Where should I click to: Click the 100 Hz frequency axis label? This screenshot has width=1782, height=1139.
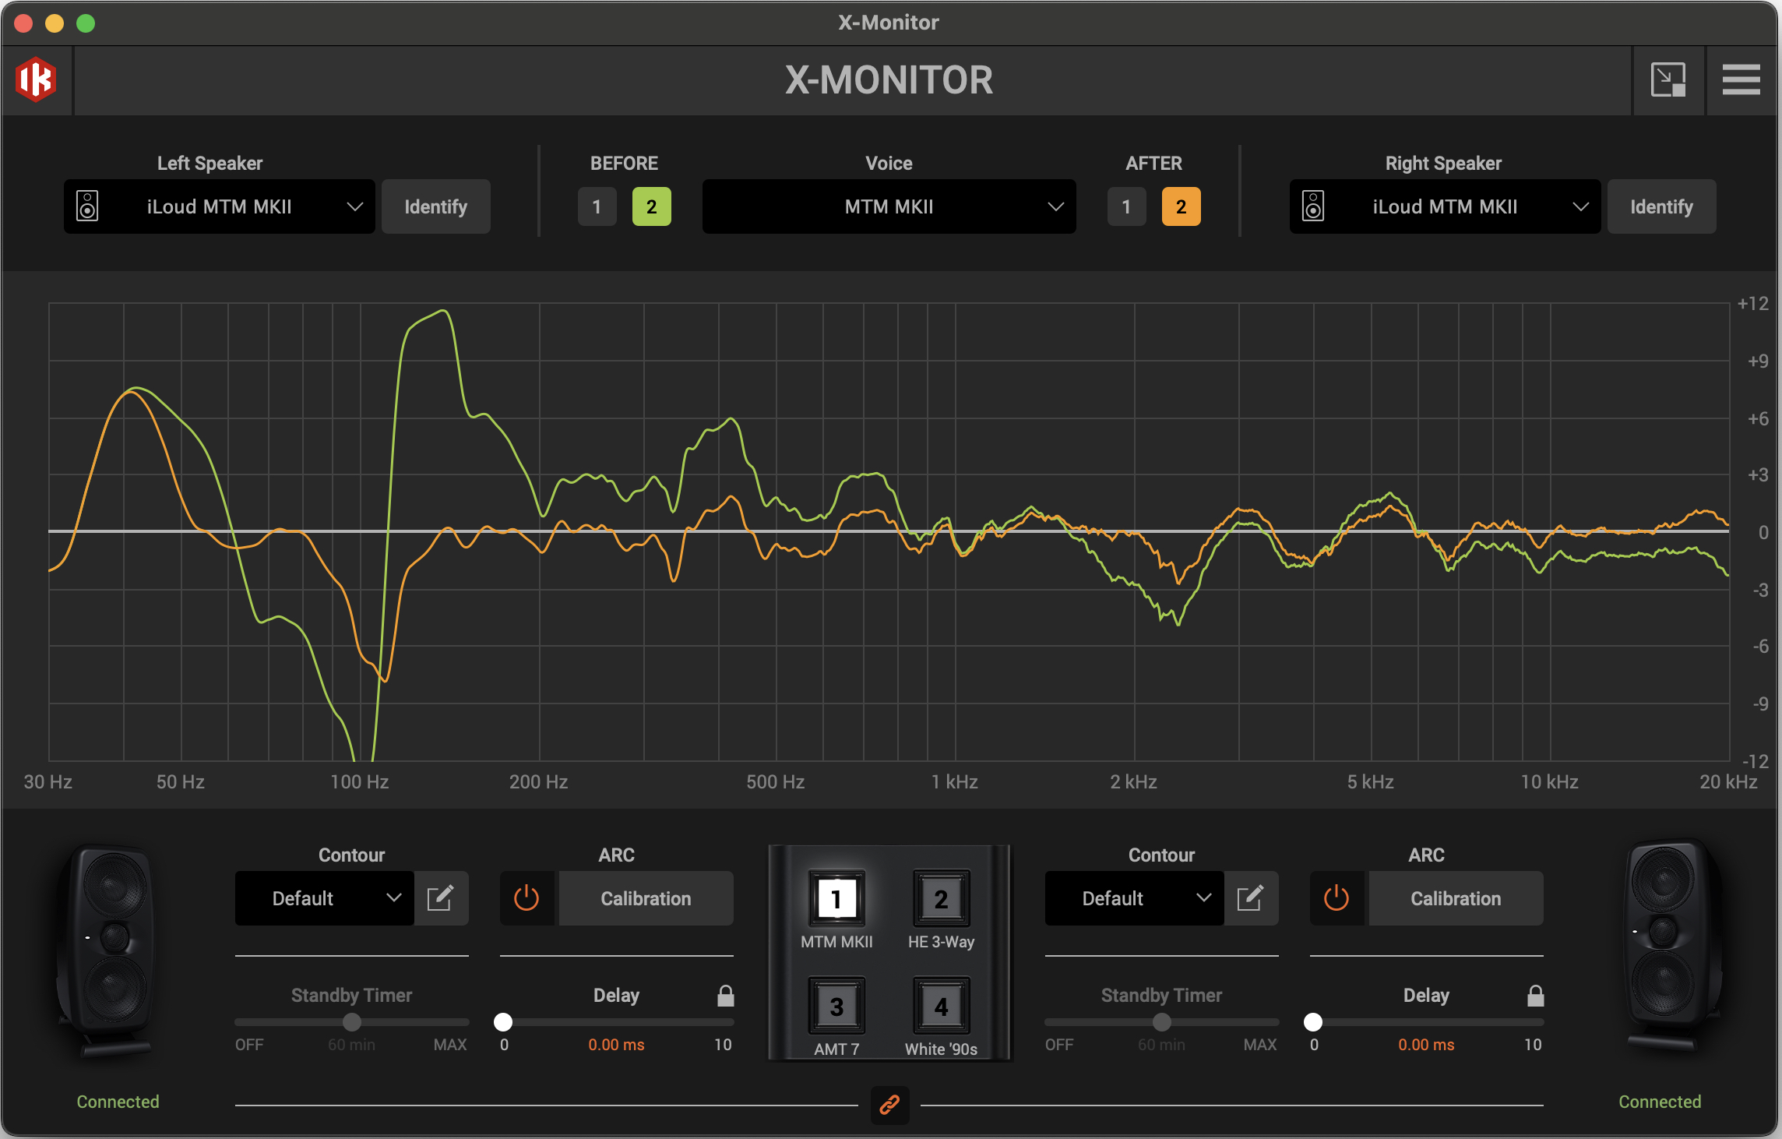(359, 781)
